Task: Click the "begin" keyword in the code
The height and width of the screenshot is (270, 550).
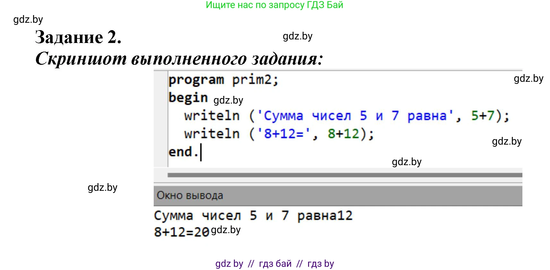Action: (x=188, y=97)
